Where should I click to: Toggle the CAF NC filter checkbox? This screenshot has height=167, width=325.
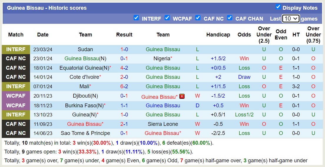tap(198, 18)
